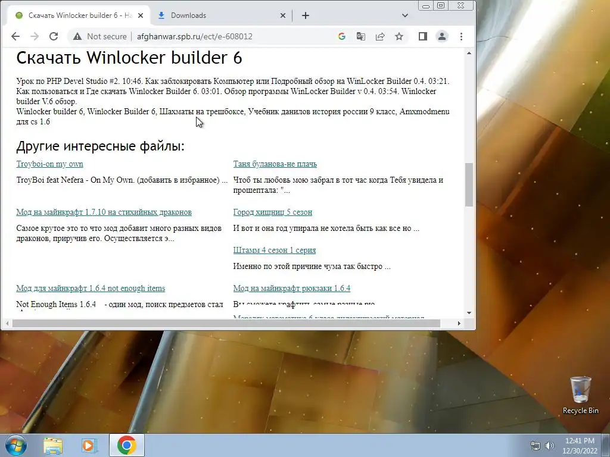Open Мод на майнкрафт 1.7.10 dragons link

pos(104,212)
